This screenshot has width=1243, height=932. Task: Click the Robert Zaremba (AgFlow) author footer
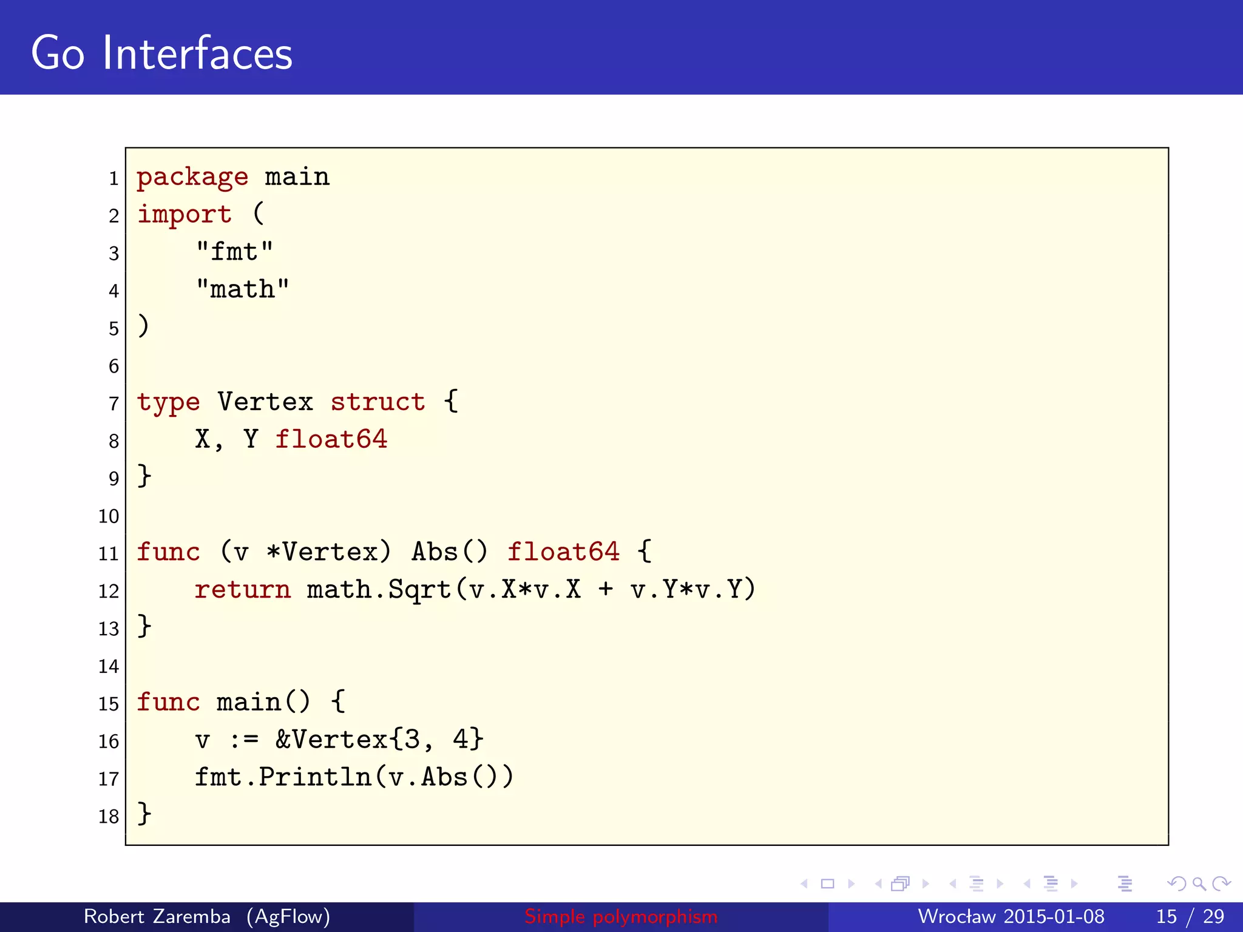point(207,916)
